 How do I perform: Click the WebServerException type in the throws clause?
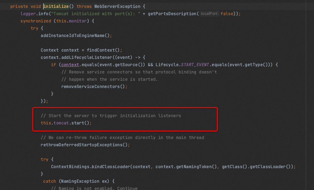tap(117, 6)
